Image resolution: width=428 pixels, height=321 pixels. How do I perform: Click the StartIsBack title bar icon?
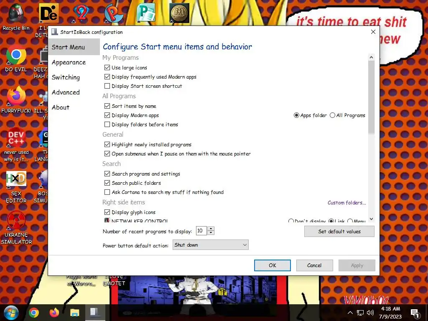pyautogui.click(x=55, y=32)
